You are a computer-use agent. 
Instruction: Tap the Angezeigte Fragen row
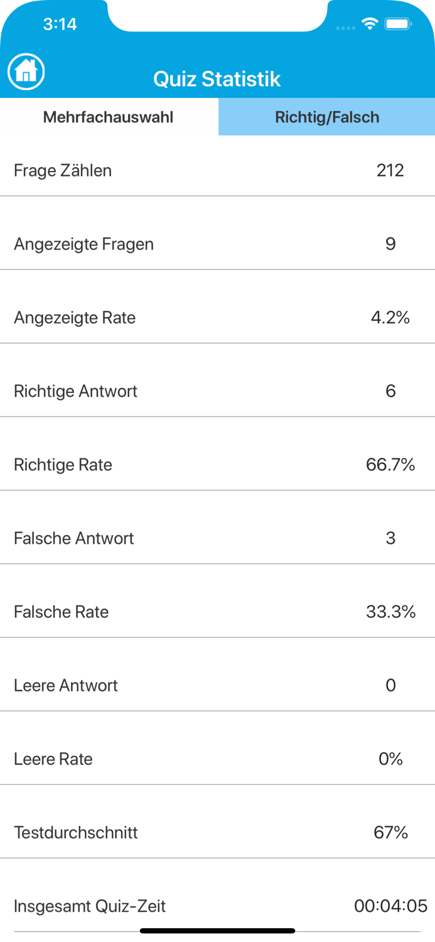pos(217,244)
